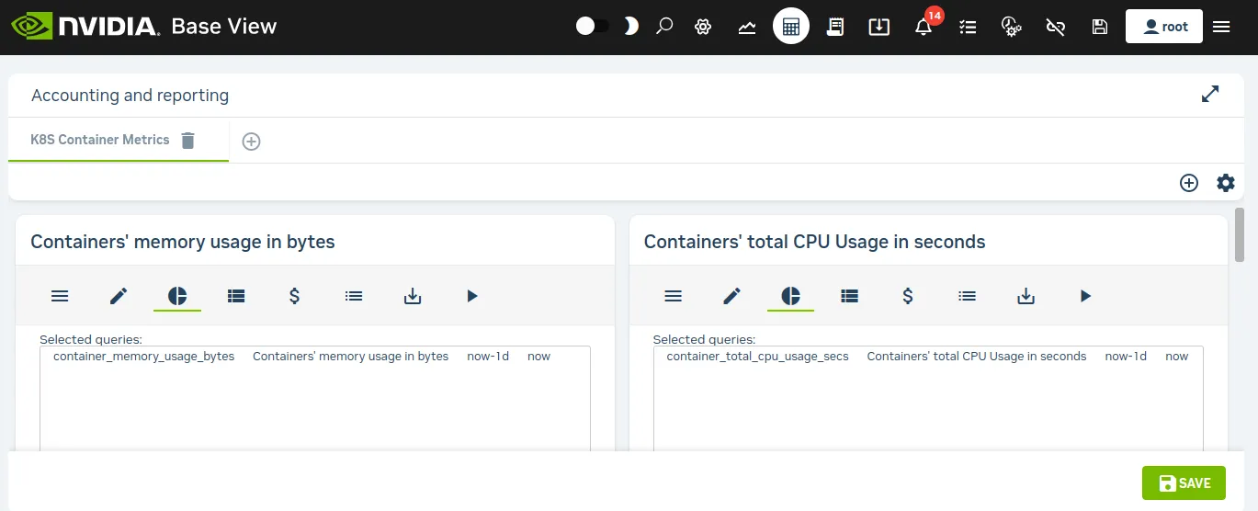Image resolution: width=1258 pixels, height=511 pixels.
Task: Open the receipt report icon in header
Action: click(835, 27)
